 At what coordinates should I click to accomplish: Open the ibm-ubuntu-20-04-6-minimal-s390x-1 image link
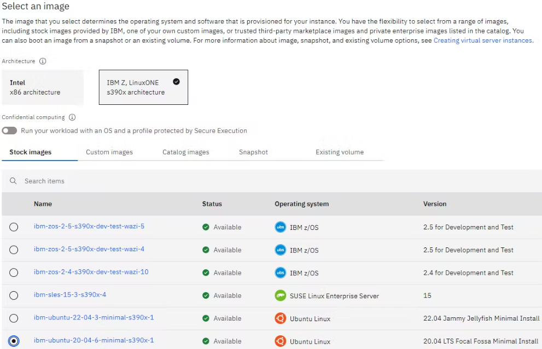pos(94,340)
